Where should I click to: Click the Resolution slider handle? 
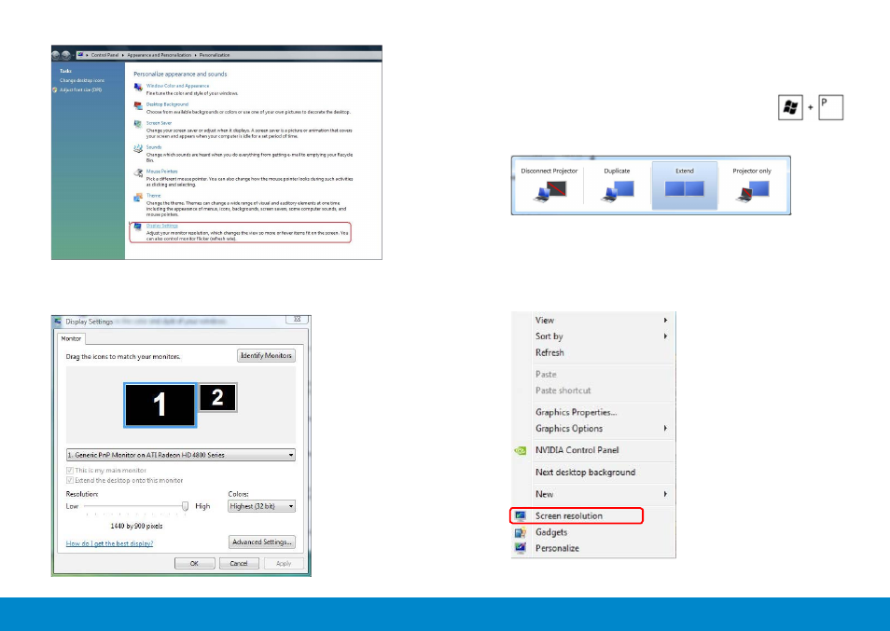(185, 506)
